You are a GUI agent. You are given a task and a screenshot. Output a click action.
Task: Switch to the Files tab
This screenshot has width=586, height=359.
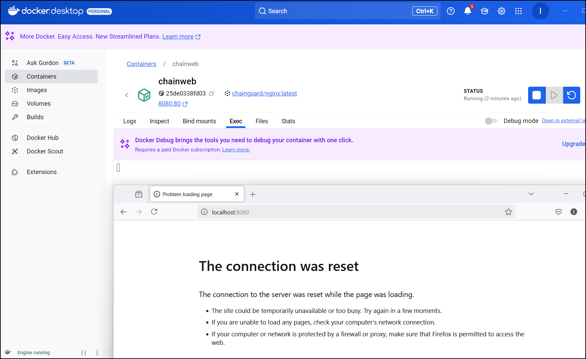(262, 121)
